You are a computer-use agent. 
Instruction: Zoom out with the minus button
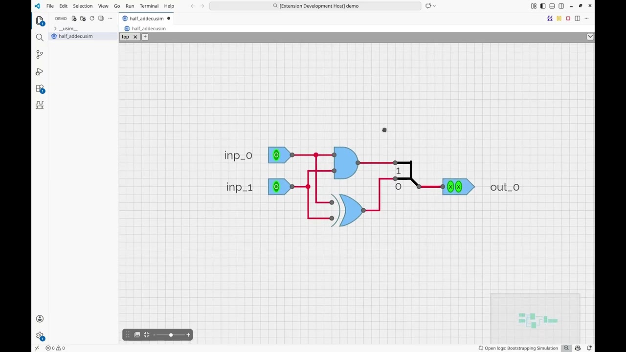click(x=154, y=335)
